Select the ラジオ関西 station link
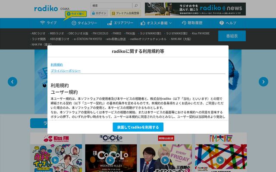Screen dimensions: 276x172 pos(38,39)
